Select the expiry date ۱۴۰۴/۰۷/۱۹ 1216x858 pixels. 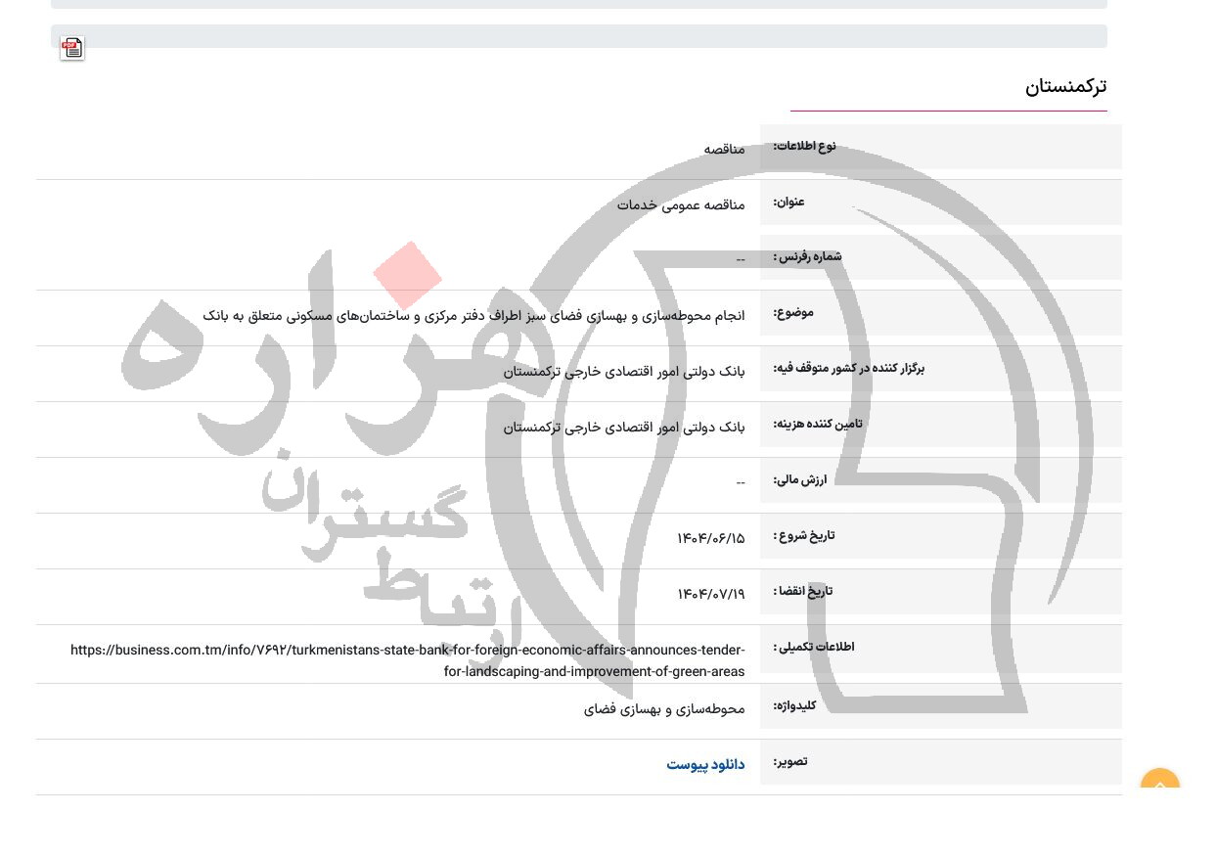click(x=710, y=594)
